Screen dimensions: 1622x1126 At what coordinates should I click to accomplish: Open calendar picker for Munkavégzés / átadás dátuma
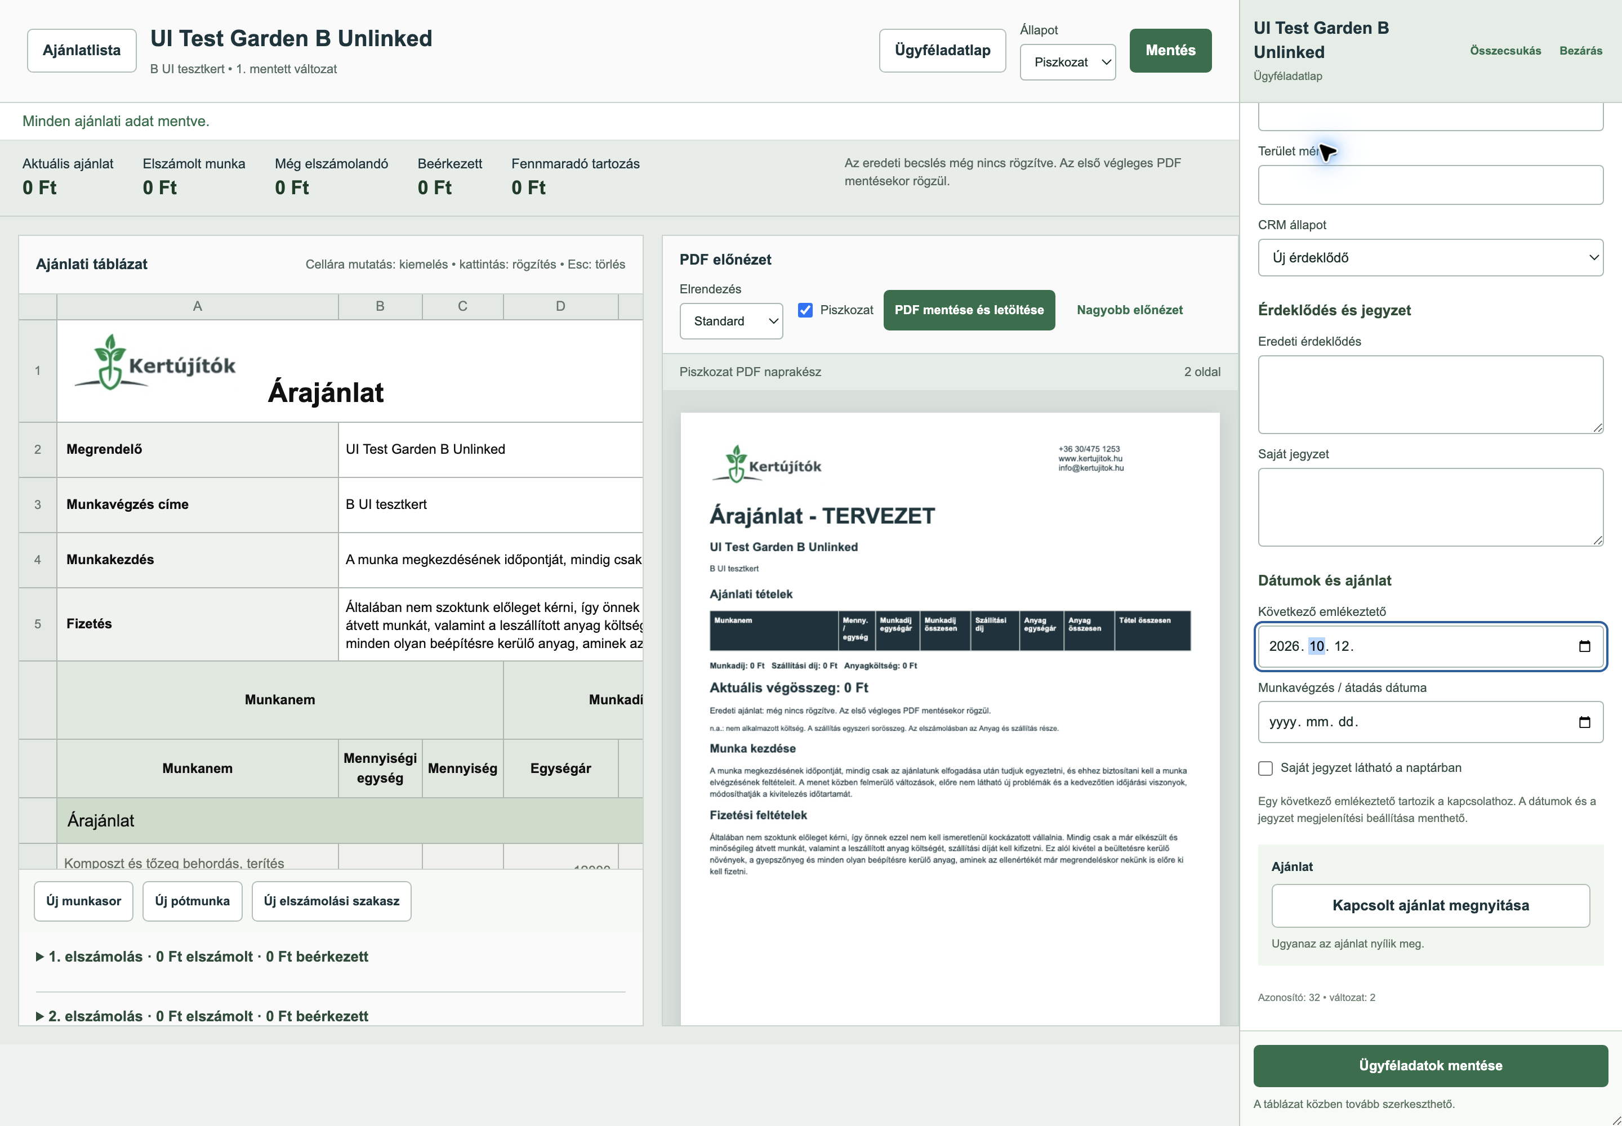pos(1584,722)
